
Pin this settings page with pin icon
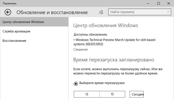[x=101, y=12]
